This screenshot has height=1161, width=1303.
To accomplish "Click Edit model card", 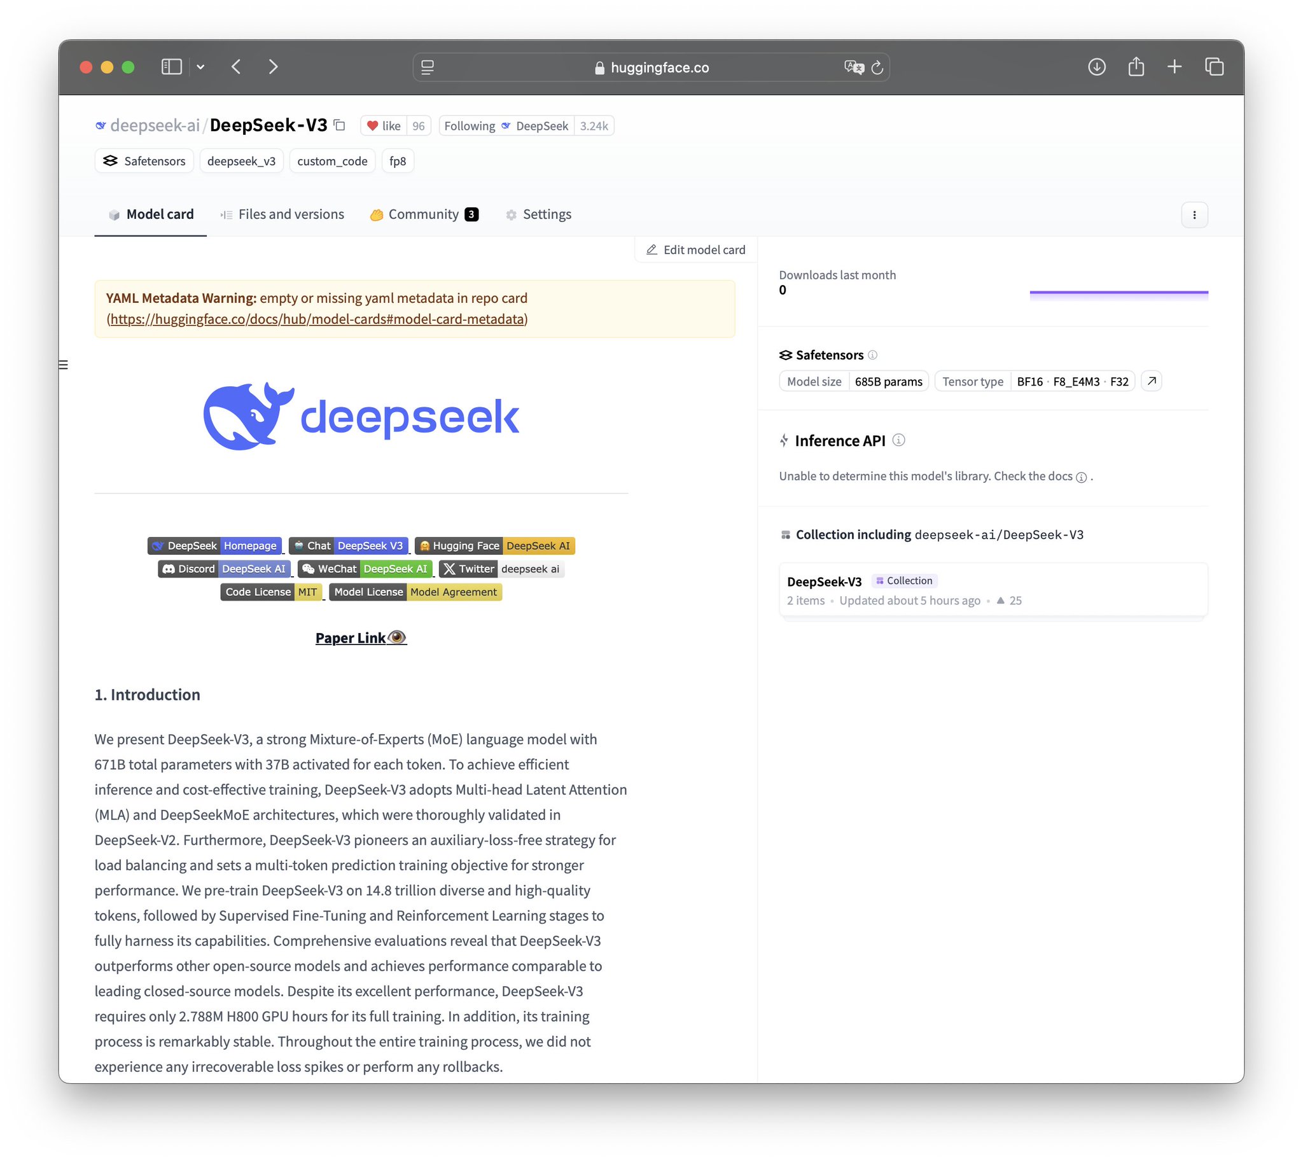I will coord(696,249).
